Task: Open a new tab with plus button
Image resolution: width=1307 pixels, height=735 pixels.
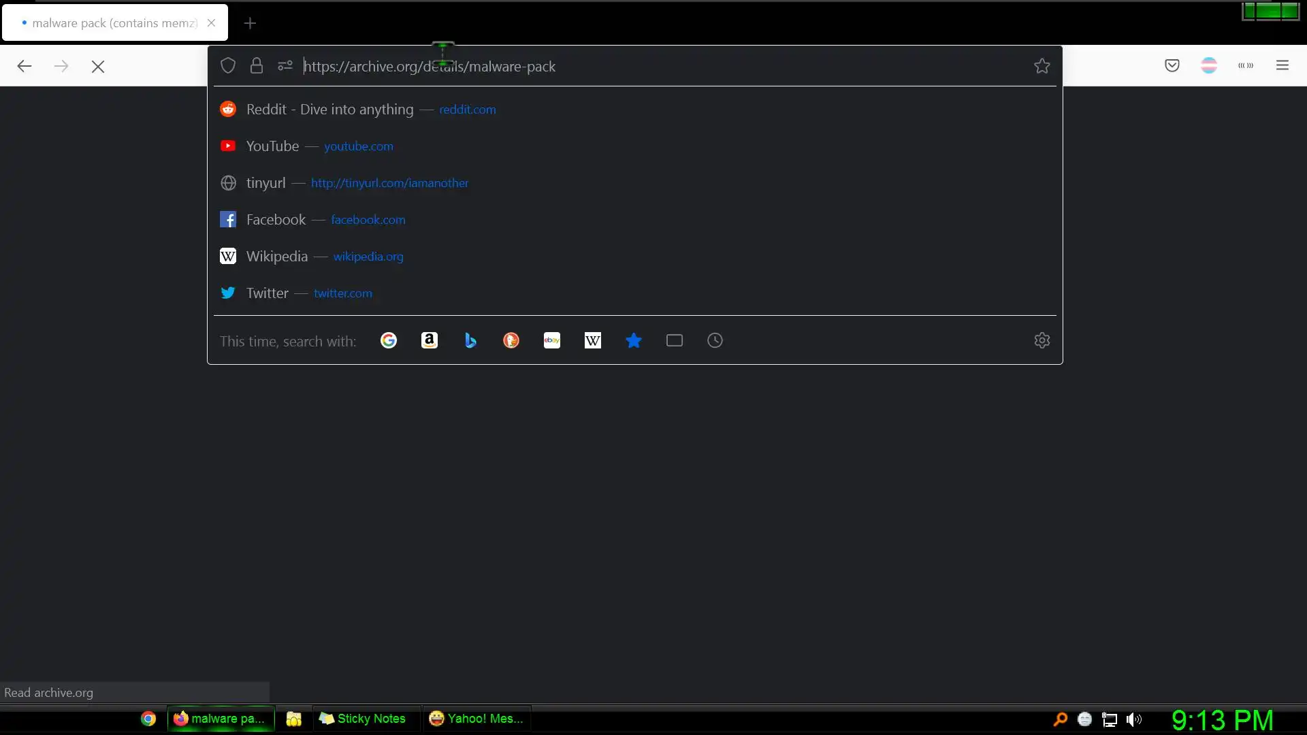Action: (x=250, y=23)
